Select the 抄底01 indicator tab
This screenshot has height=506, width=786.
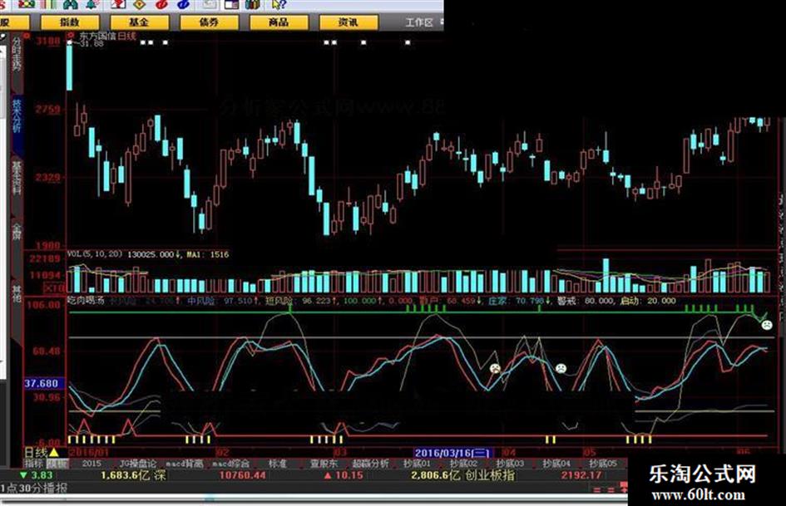417,464
